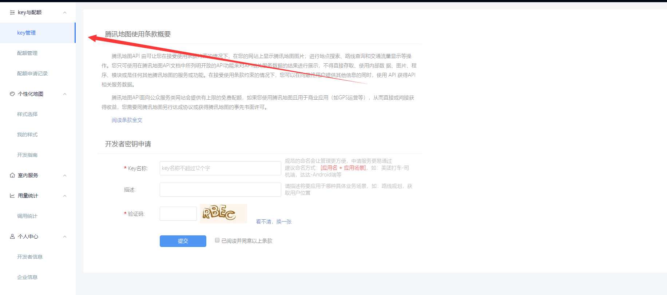Open 开发者信息 under 个人中心
Image resolution: width=667 pixels, height=295 pixels.
(x=37, y=257)
